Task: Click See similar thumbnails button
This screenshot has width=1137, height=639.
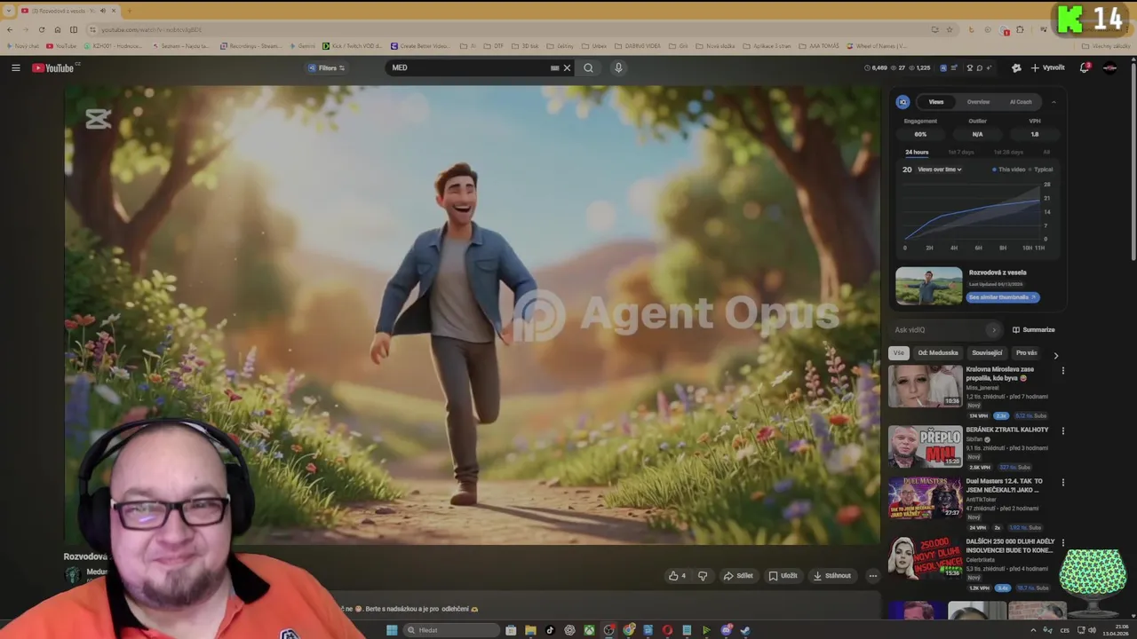Action: (x=1002, y=297)
